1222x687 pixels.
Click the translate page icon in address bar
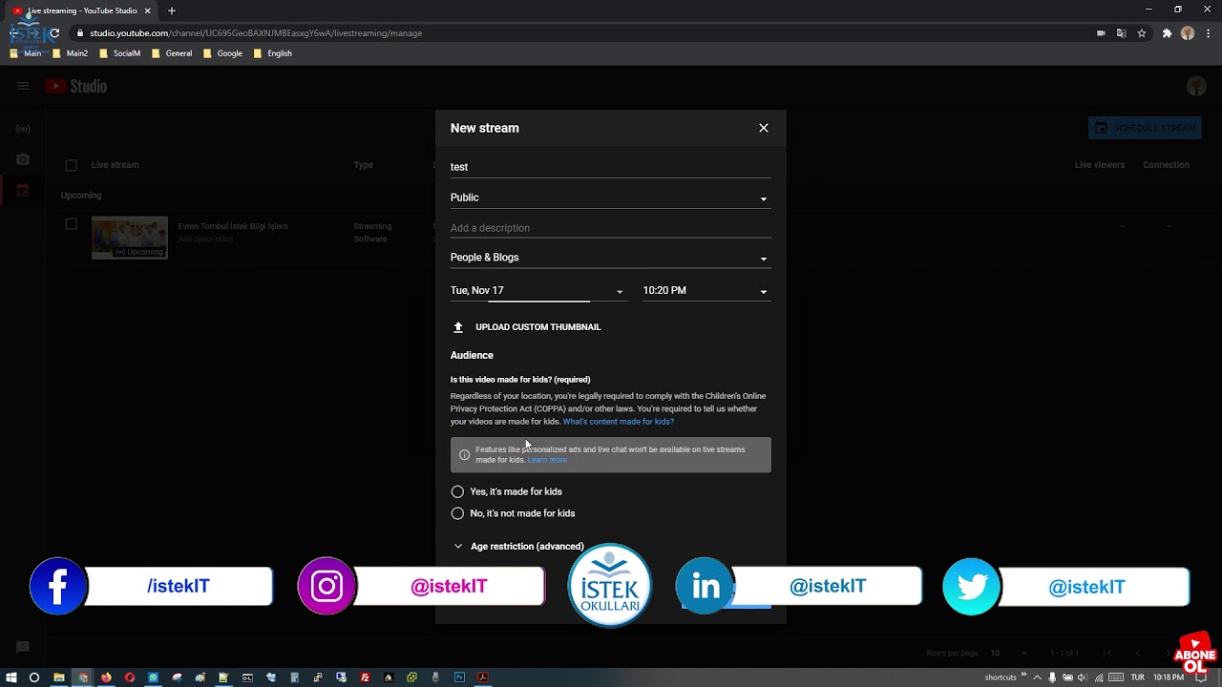1122,33
